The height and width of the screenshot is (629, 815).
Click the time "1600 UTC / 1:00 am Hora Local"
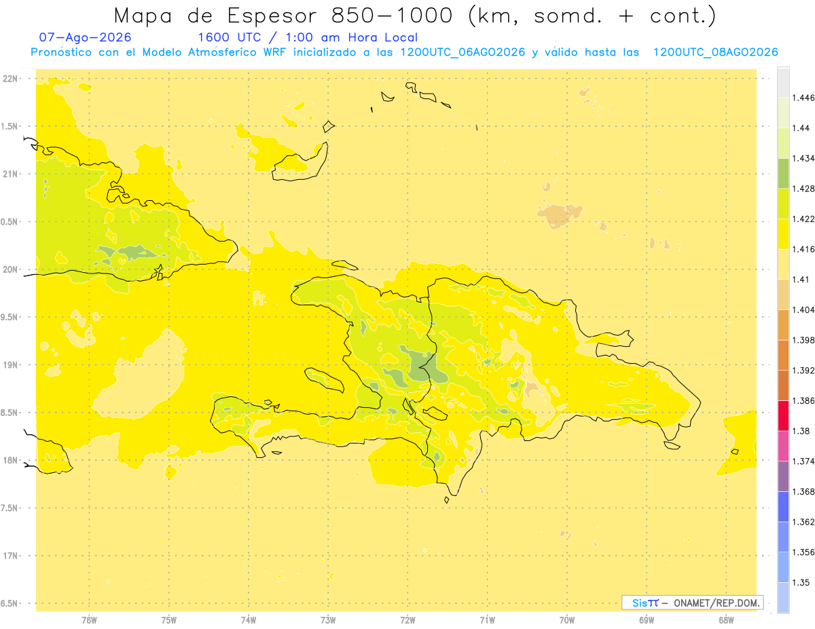(308, 38)
